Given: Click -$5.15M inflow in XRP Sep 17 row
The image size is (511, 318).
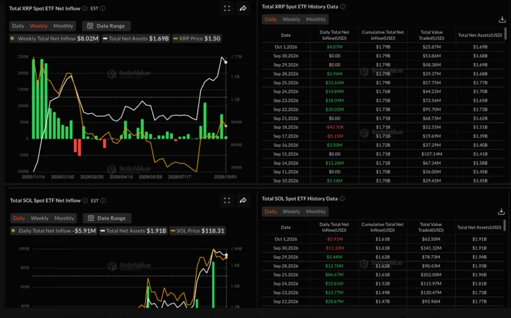Looking at the screenshot, I should [335, 136].
